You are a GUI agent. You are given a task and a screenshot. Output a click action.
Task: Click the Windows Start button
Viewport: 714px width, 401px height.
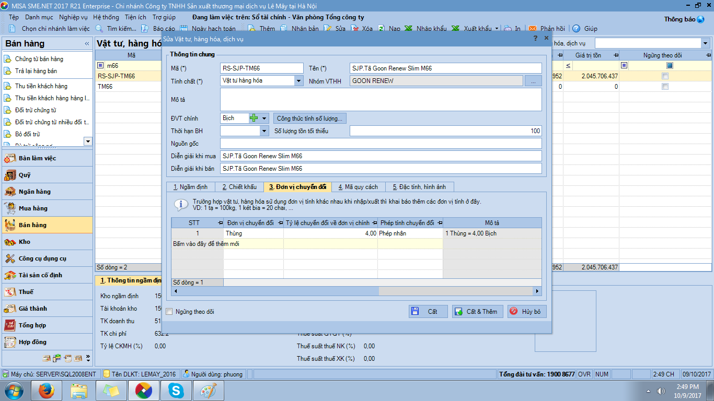pyautogui.click(x=14, y=390)
